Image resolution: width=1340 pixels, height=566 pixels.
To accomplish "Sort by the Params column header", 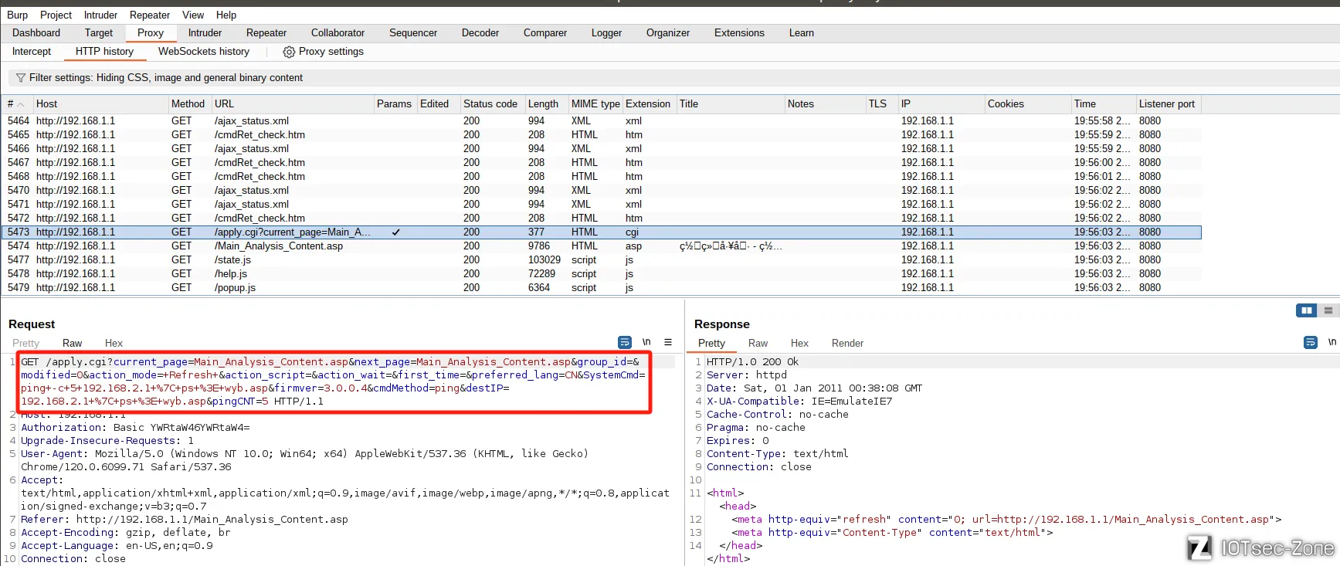I will [x=394, y=104].
